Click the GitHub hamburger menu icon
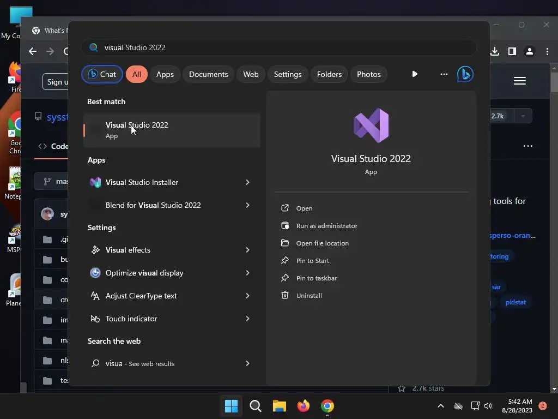 (x=520, y=81)
